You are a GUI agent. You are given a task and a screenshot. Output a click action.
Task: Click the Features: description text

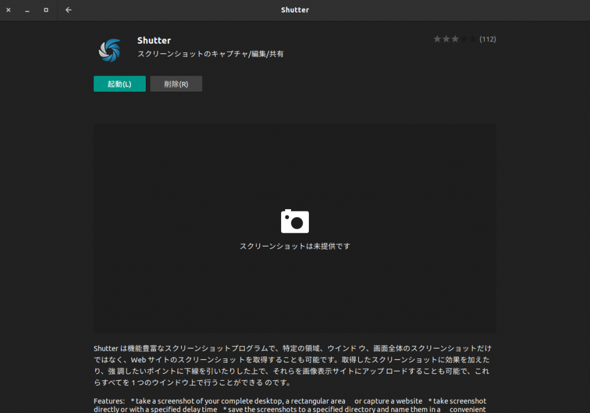(x=290, y=405)
